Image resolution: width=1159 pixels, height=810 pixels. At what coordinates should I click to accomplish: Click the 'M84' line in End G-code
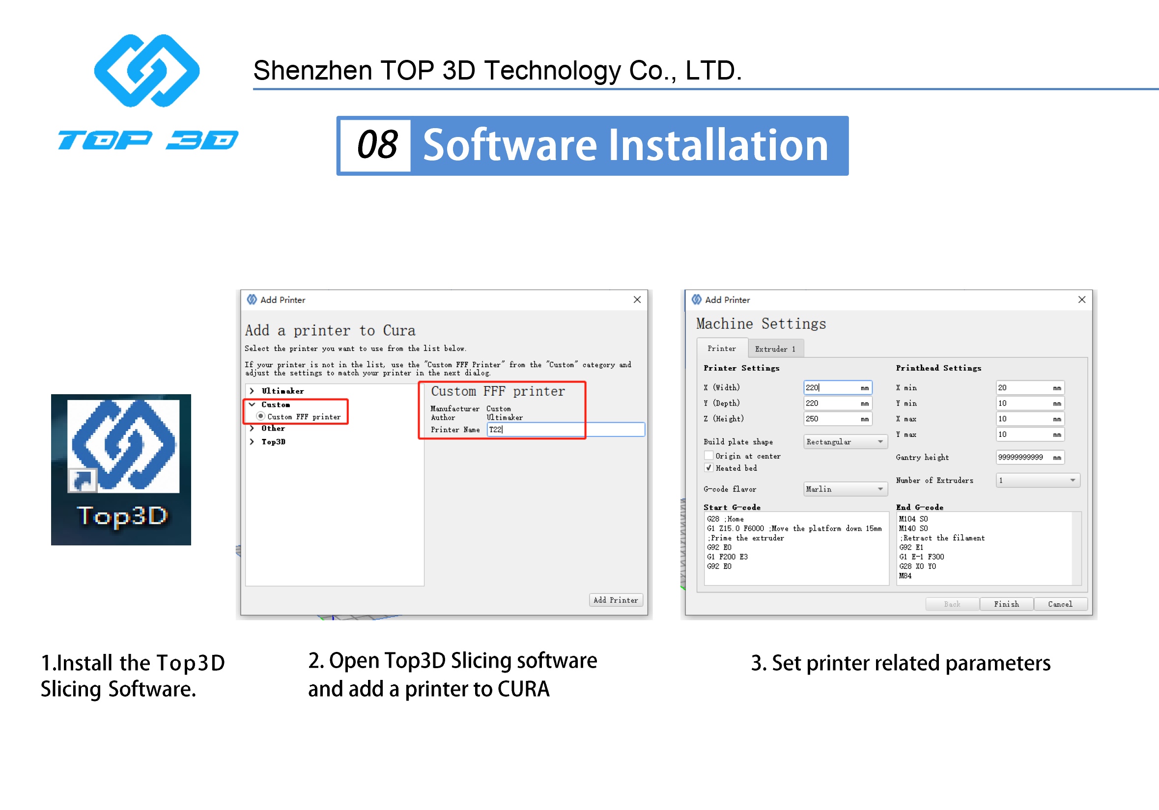[x=905, y=576]
